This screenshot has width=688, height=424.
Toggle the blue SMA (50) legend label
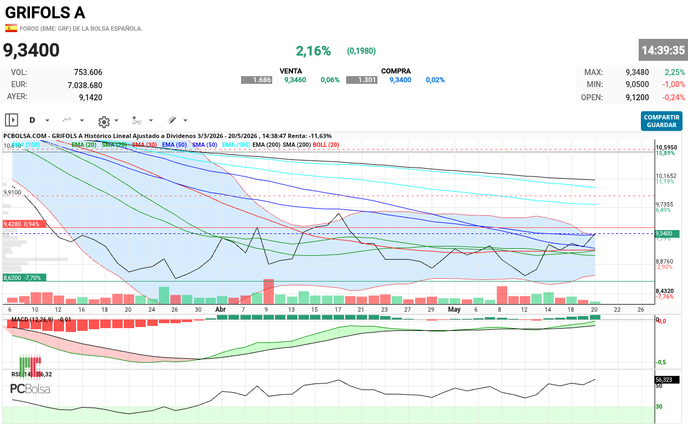pyautogui.click(x=205, y=145)
